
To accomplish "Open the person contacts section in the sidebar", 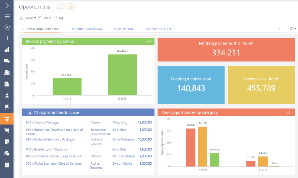I will (x=7, y=96).
